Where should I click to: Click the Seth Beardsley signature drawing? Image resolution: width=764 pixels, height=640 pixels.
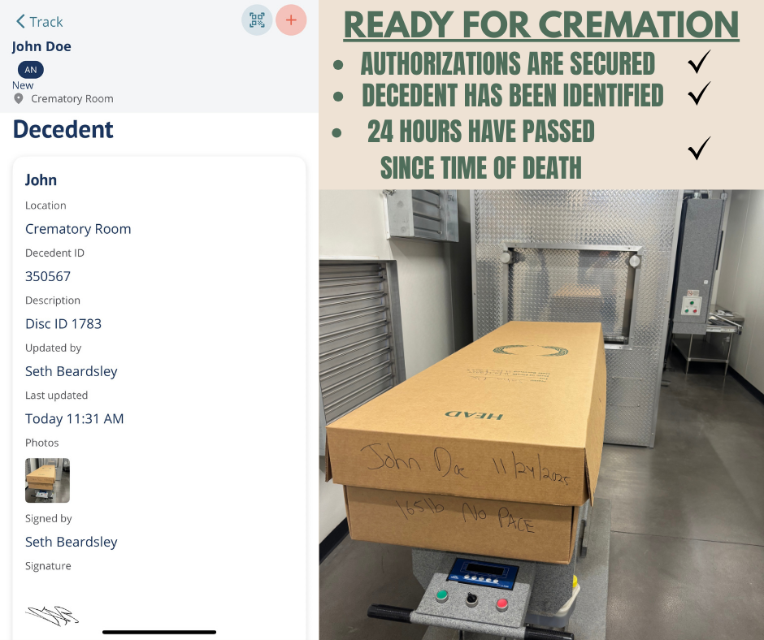tap(52, 615)
